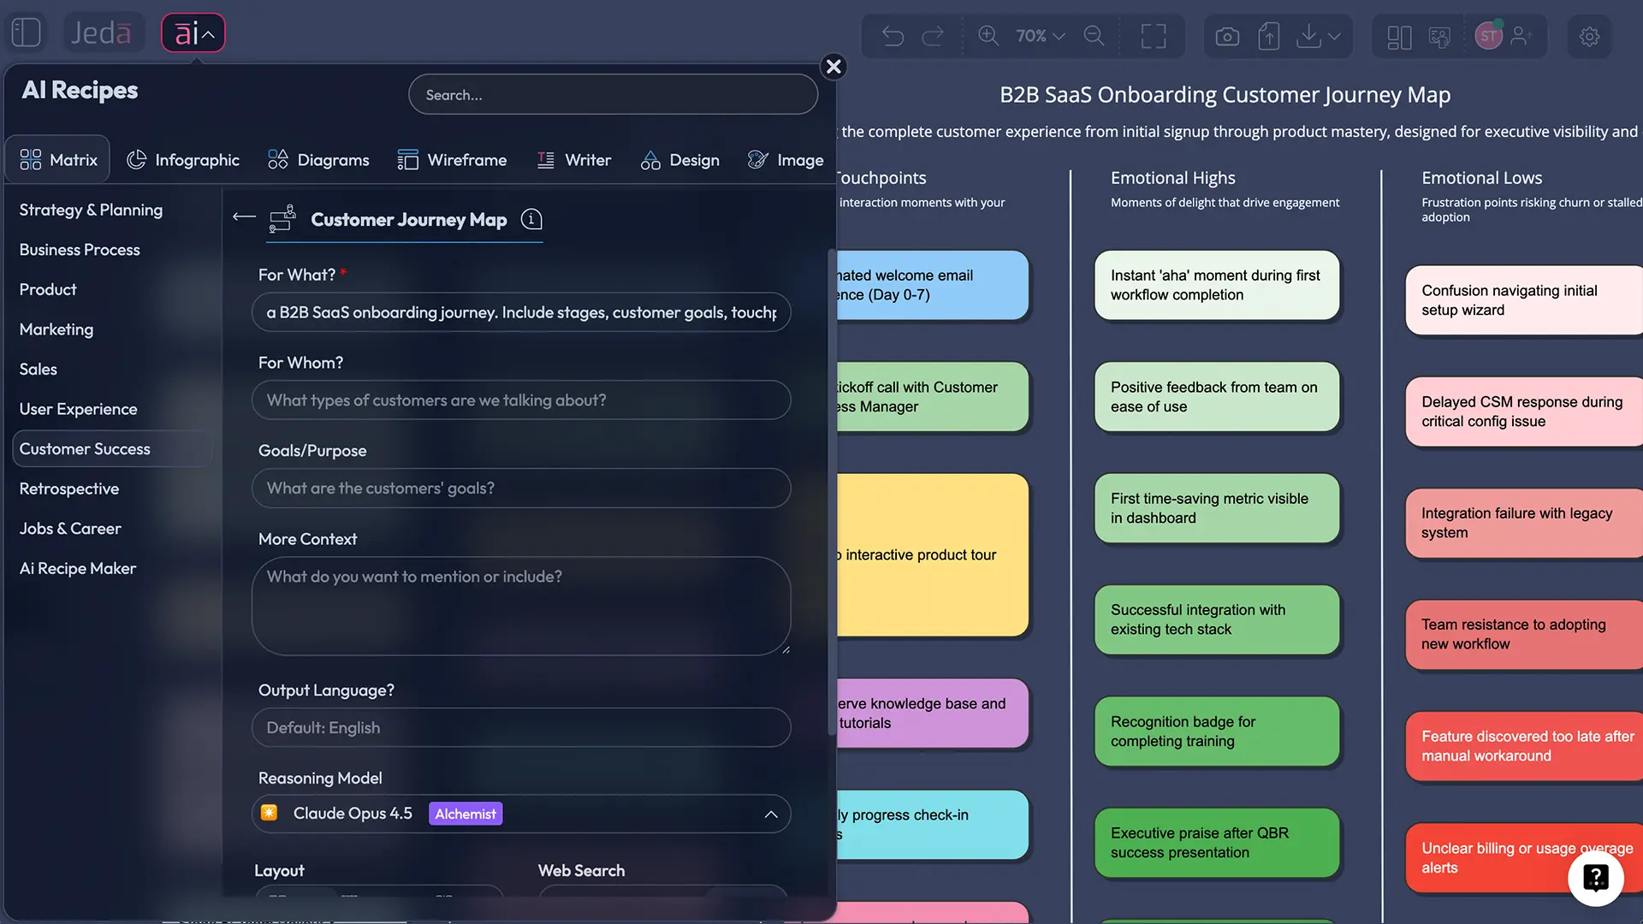This screenshot has width=1643, height=924.
Task: Invite collaborators via the add-person icon
Action: click(x=1521, y=36)
